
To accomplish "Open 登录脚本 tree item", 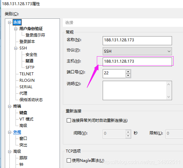I will point(27,42).
